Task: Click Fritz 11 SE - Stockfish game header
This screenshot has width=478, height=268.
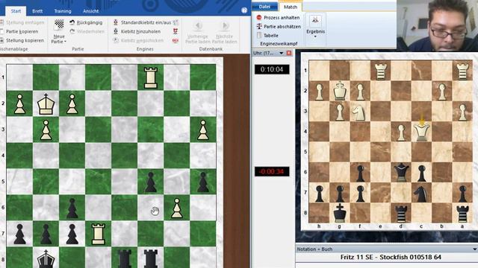Action: click(391, 258)
